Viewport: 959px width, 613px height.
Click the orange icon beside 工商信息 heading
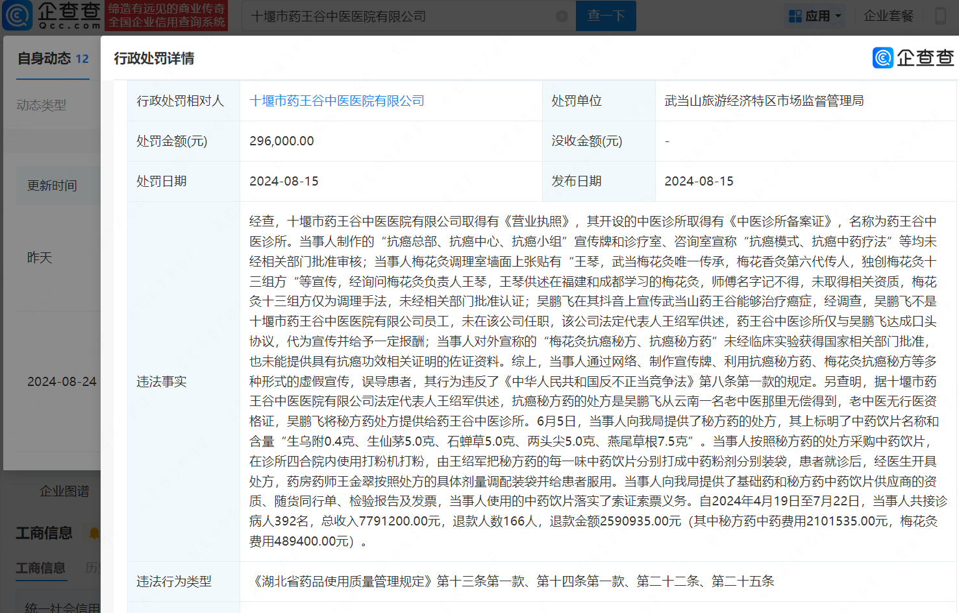[x=95, y=533]
